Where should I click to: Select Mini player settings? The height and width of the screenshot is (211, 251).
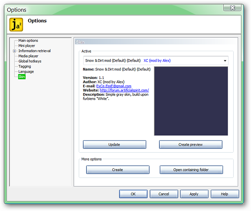click(27, 46)
